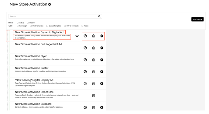Open settings gear for Dynamic Digital Ad
The image size is (209, 114).
[102, 36]
